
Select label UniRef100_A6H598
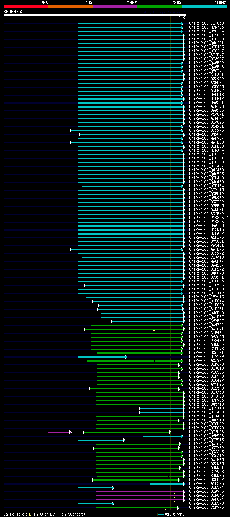206,436
